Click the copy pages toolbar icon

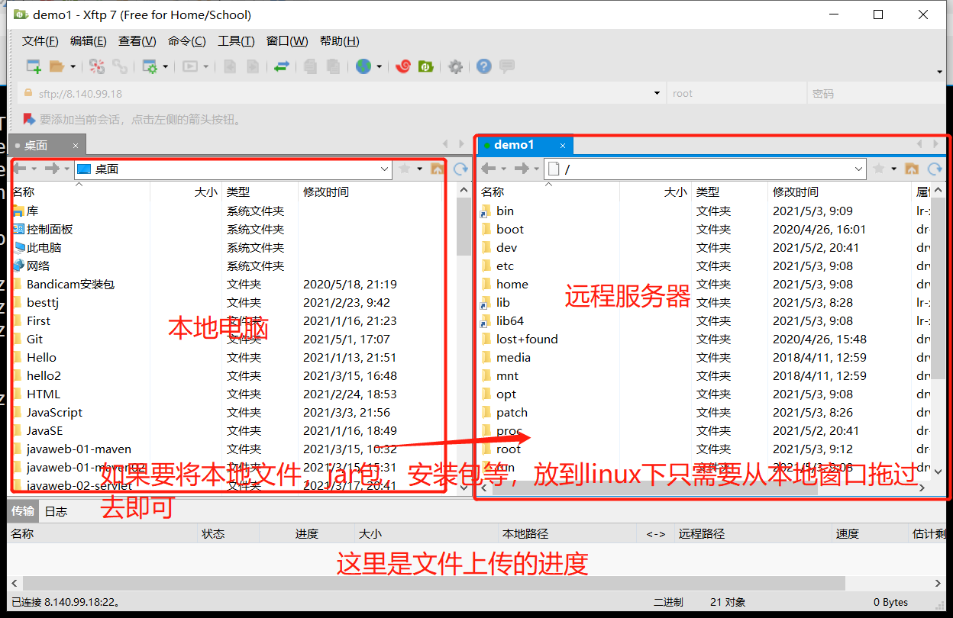310,66
